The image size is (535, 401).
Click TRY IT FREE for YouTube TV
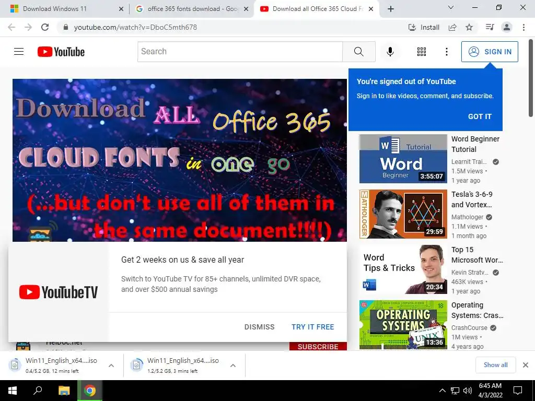pos(312,327)
